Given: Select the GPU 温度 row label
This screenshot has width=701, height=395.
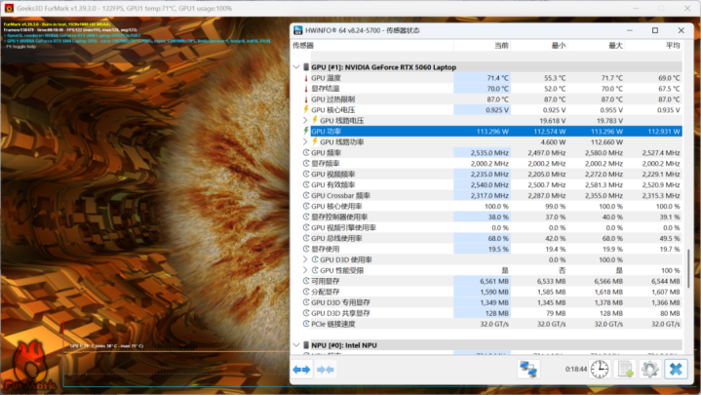Looking at the screenshot, I should click(326, 78).
